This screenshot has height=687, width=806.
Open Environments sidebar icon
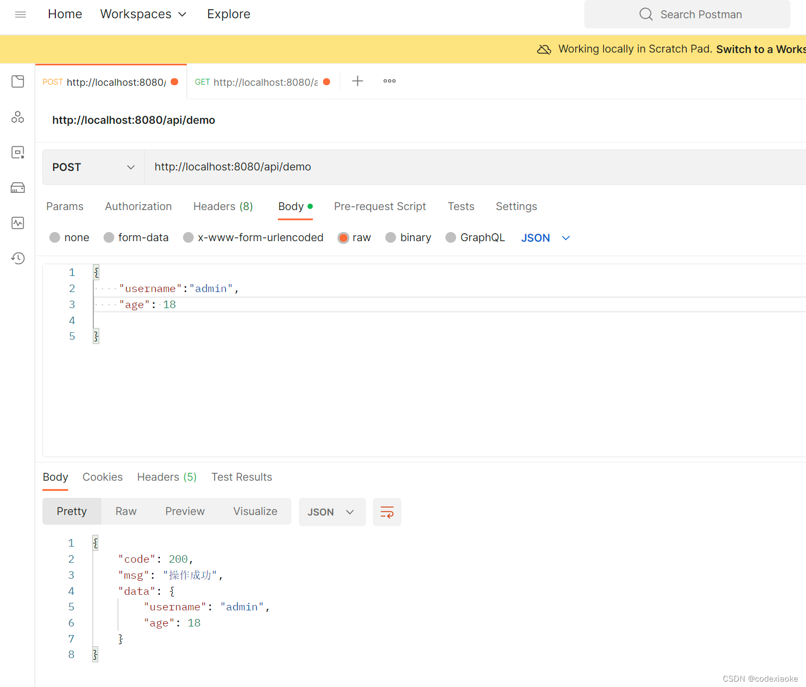18,152
